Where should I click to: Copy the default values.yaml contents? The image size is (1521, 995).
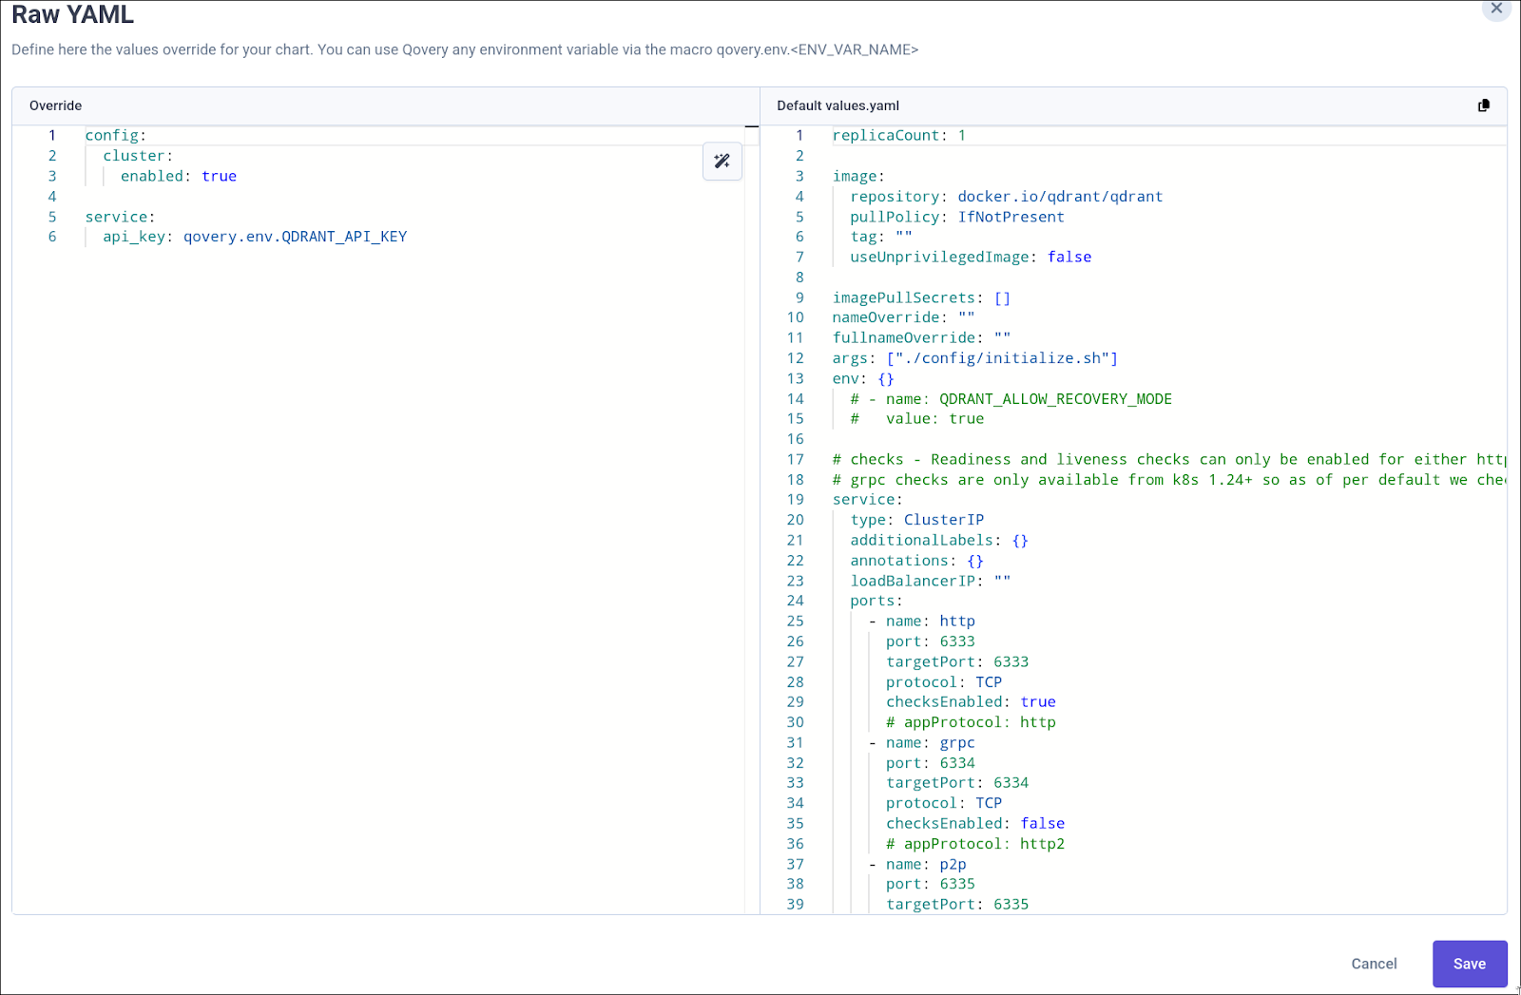click(1484, 105)
